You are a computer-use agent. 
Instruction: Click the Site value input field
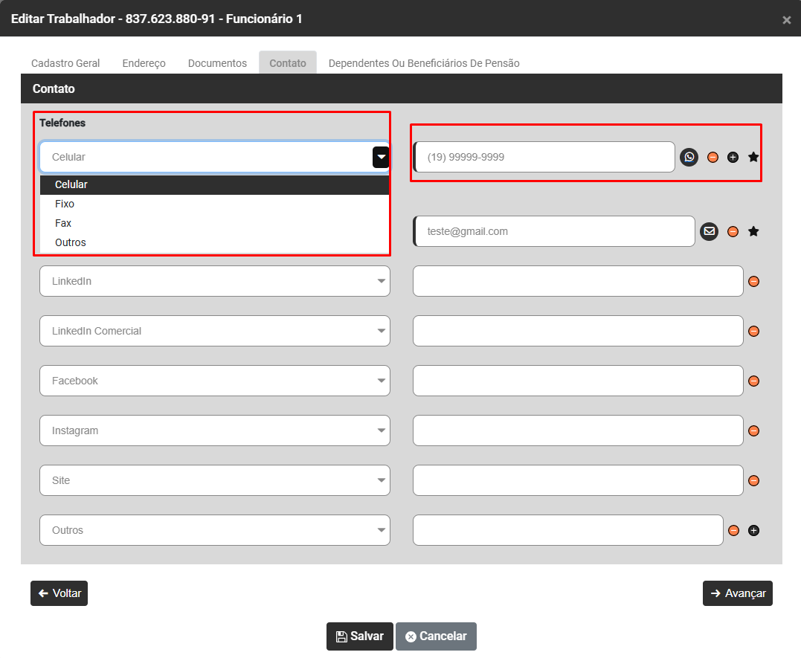[x=578, y=480]
